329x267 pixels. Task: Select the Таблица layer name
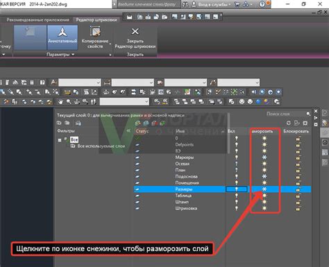pos(183,196)
